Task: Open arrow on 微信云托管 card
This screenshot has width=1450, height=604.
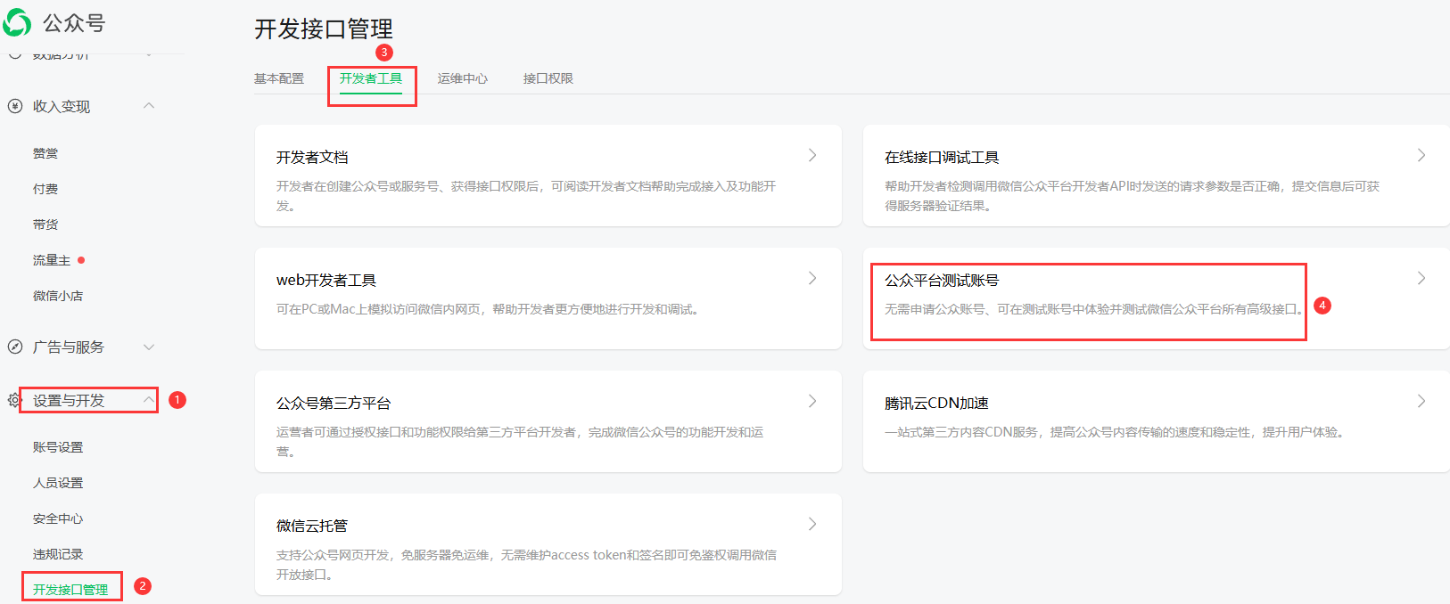Action: tap(812, 524)
